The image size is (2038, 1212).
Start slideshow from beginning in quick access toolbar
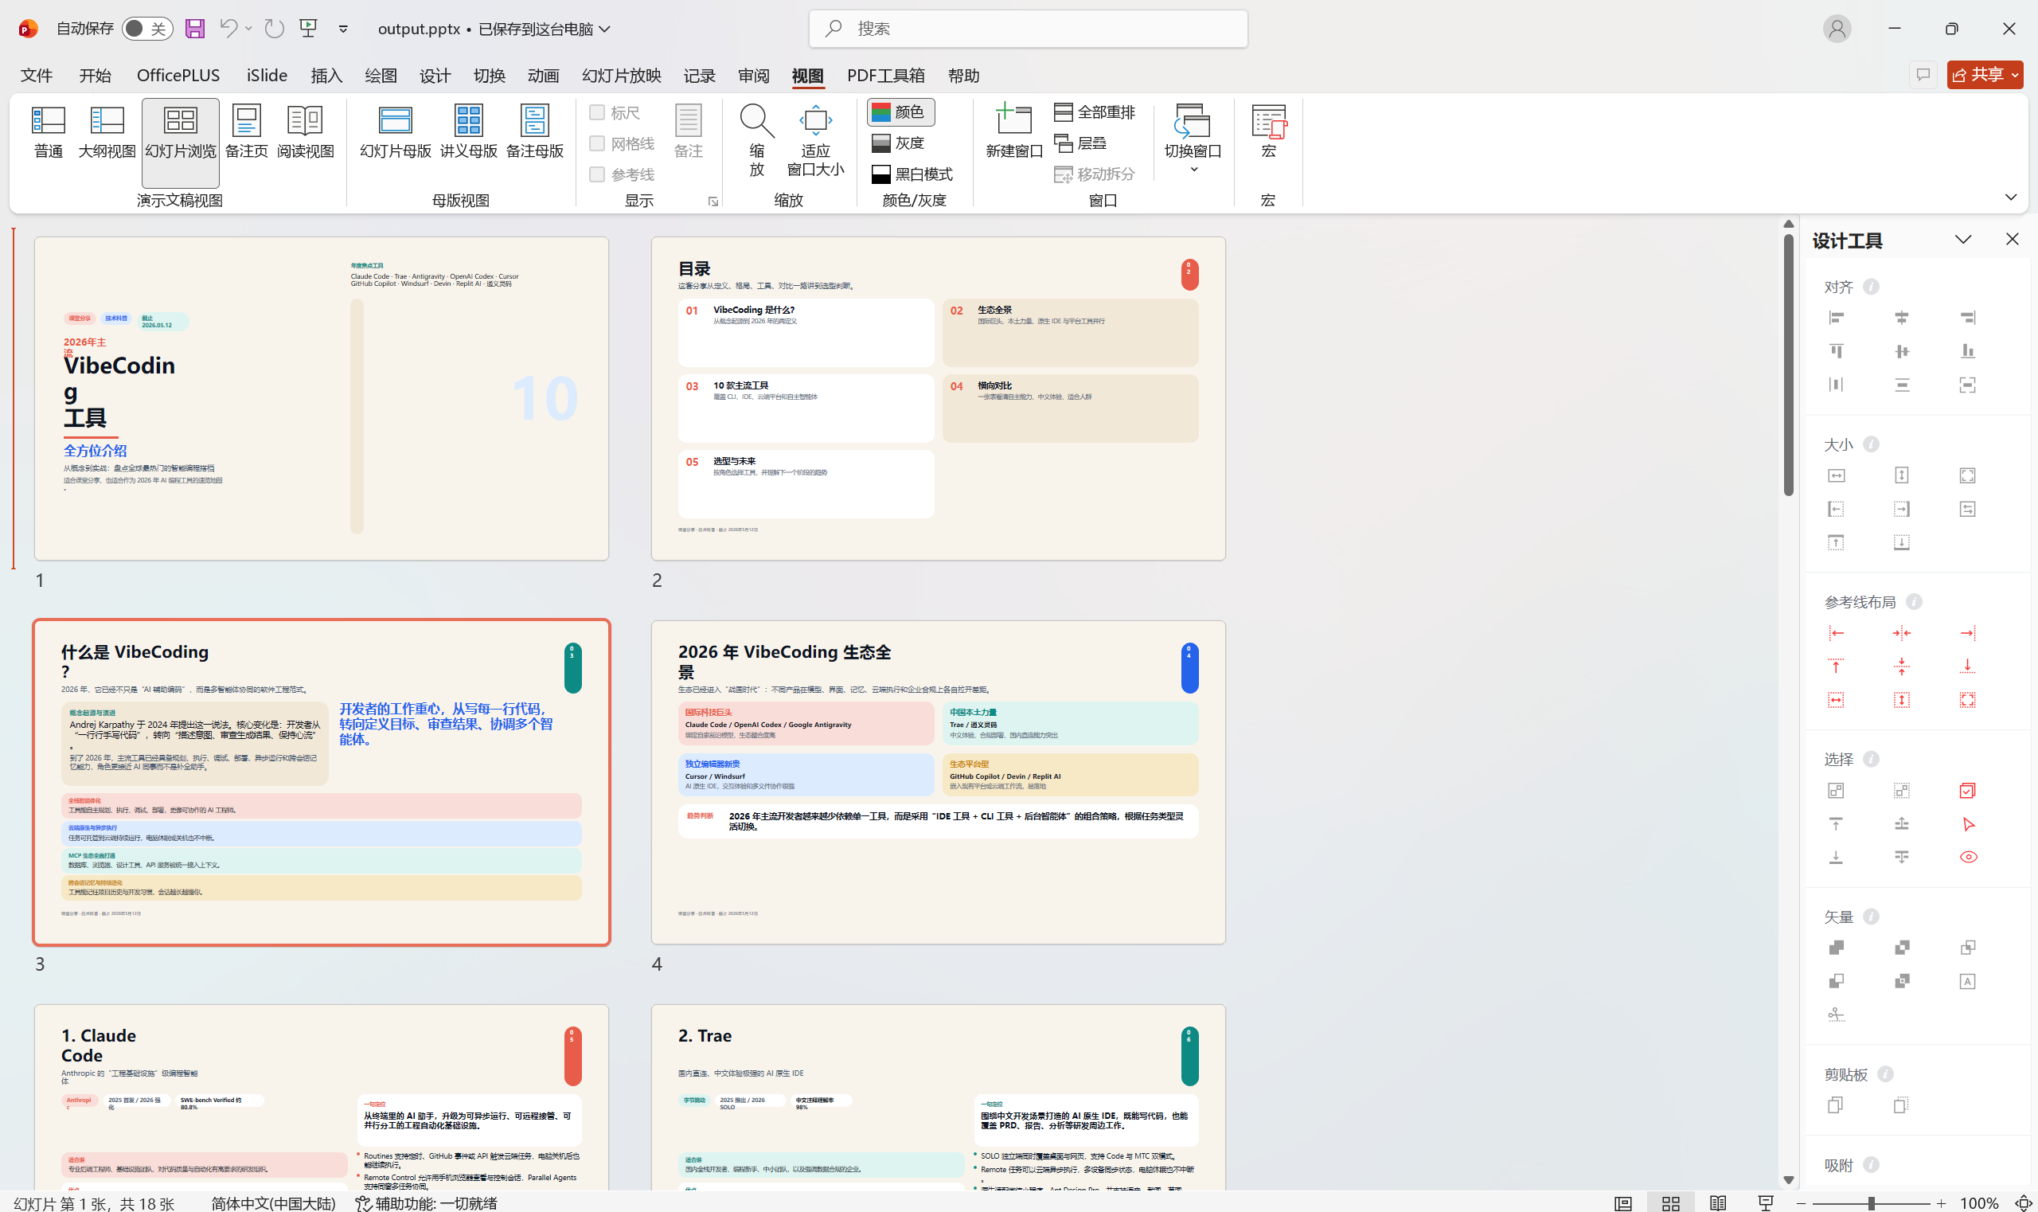309,29
